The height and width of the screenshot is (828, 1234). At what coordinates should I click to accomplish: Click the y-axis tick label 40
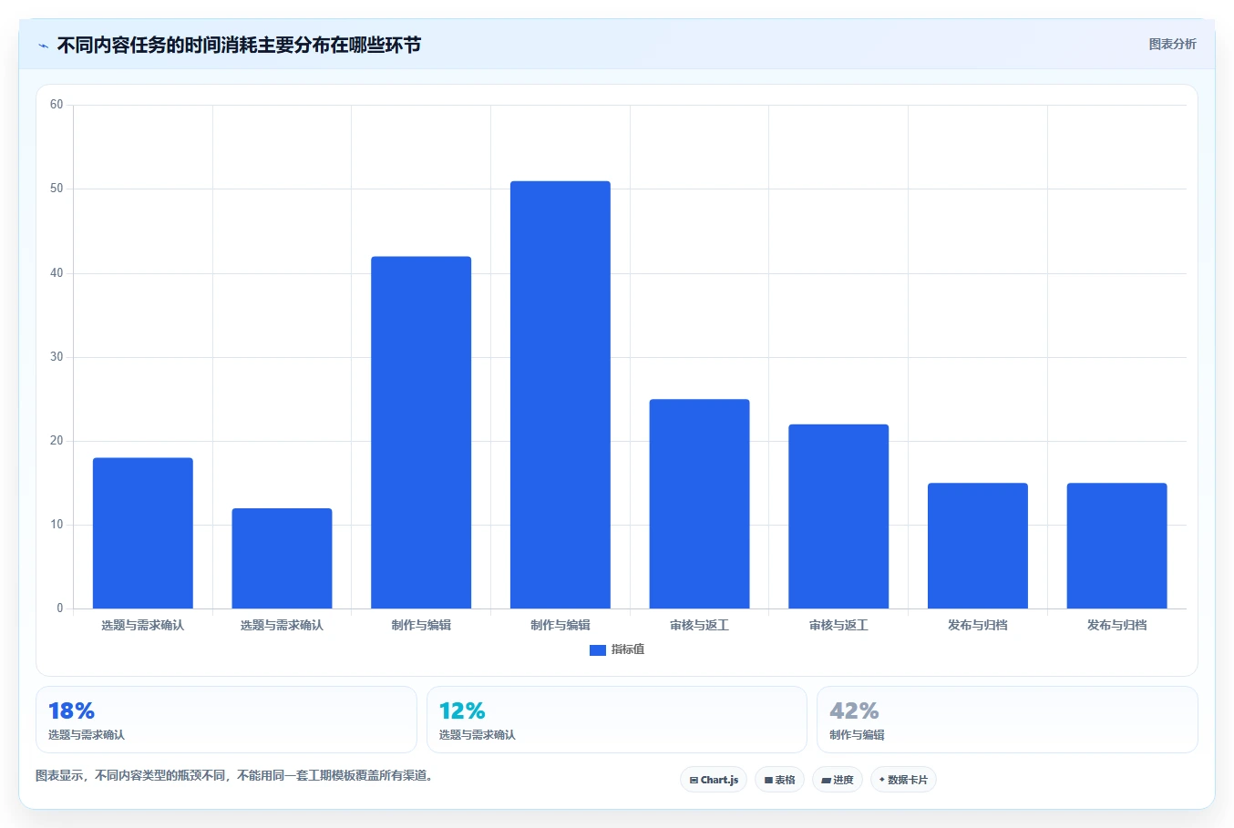[57, 273]
